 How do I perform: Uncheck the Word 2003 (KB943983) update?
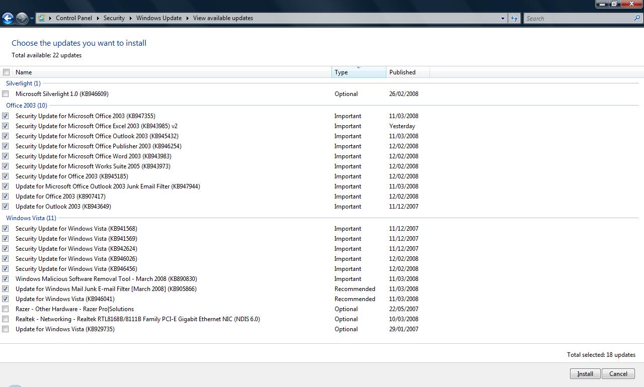pos(6,156)
